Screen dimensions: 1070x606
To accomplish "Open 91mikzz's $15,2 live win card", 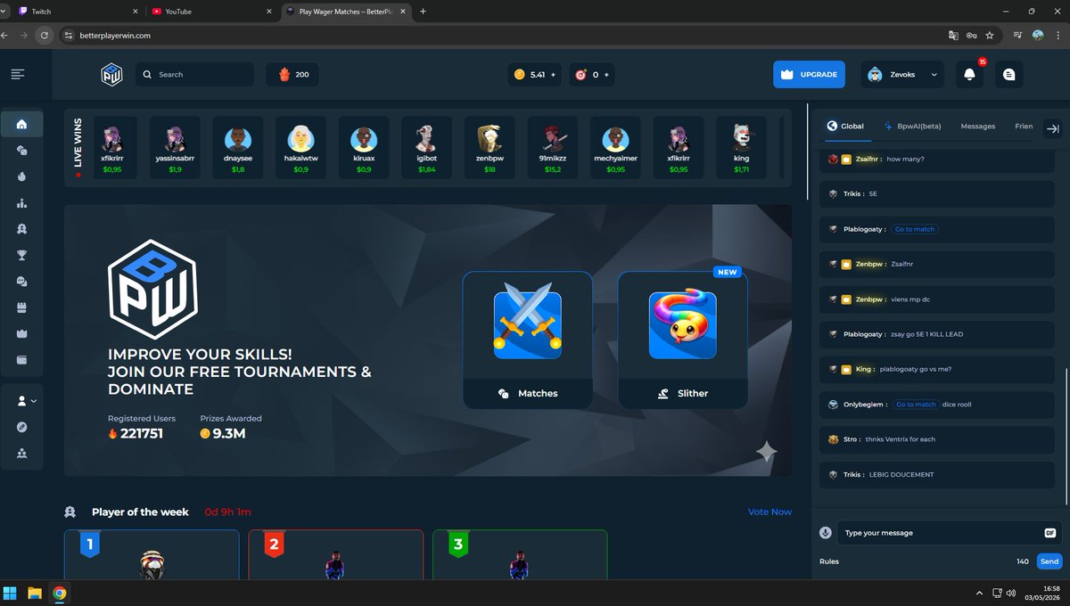I will (x=553, y=147).
